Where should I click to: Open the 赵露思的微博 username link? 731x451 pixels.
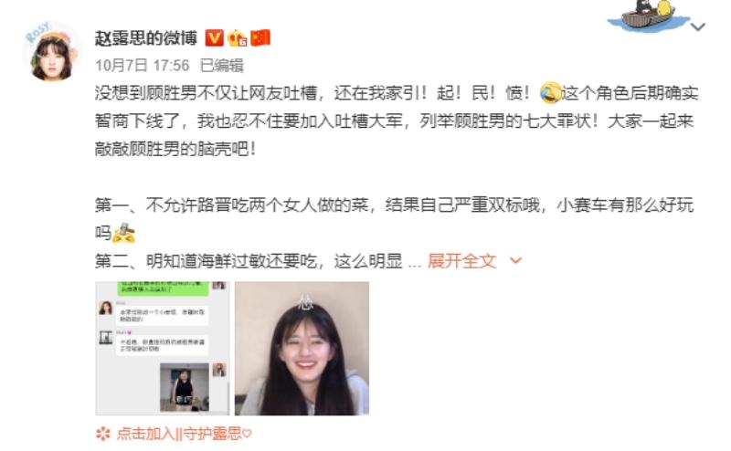(x=146, y=37)
